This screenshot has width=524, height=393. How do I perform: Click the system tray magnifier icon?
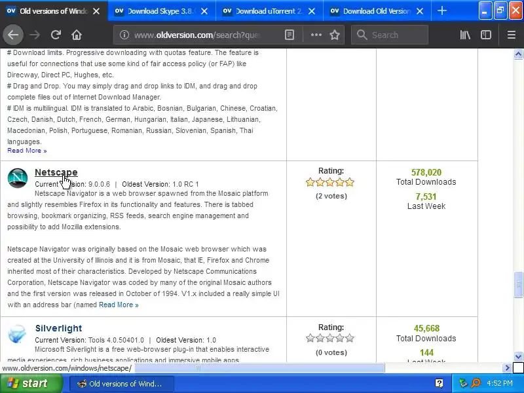pyautogui.click(x=476, y=383)
